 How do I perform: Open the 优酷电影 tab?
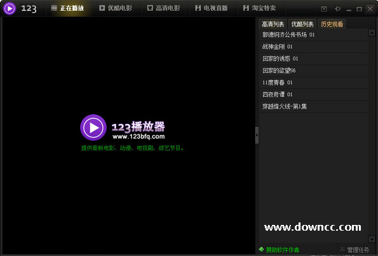pos(116,8)
